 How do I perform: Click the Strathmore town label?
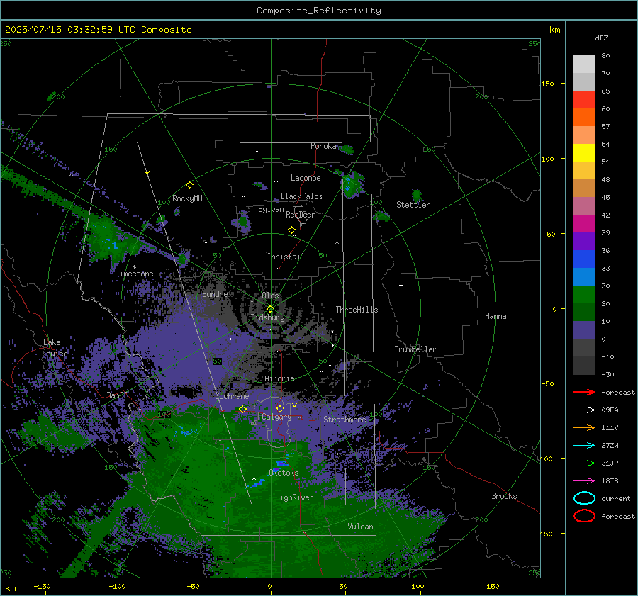pos(345,420)
